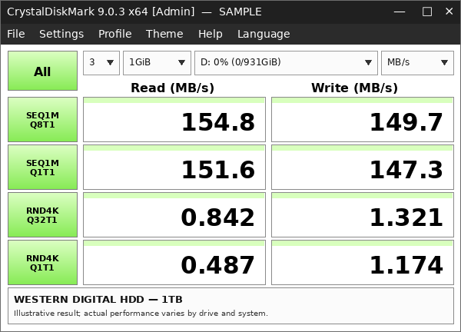Expand the test count dropdown showing 3
461x332 pixels.
click(x=101, y=63)
